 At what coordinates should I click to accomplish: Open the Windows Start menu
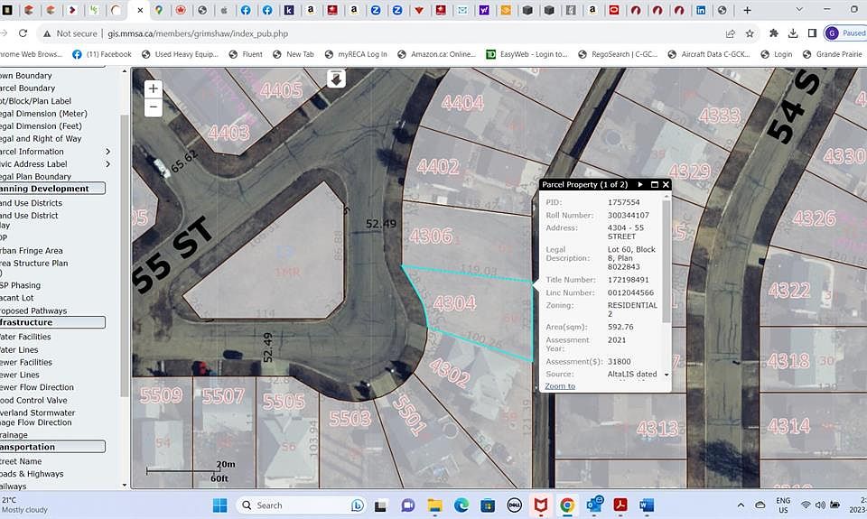[219, 505]
